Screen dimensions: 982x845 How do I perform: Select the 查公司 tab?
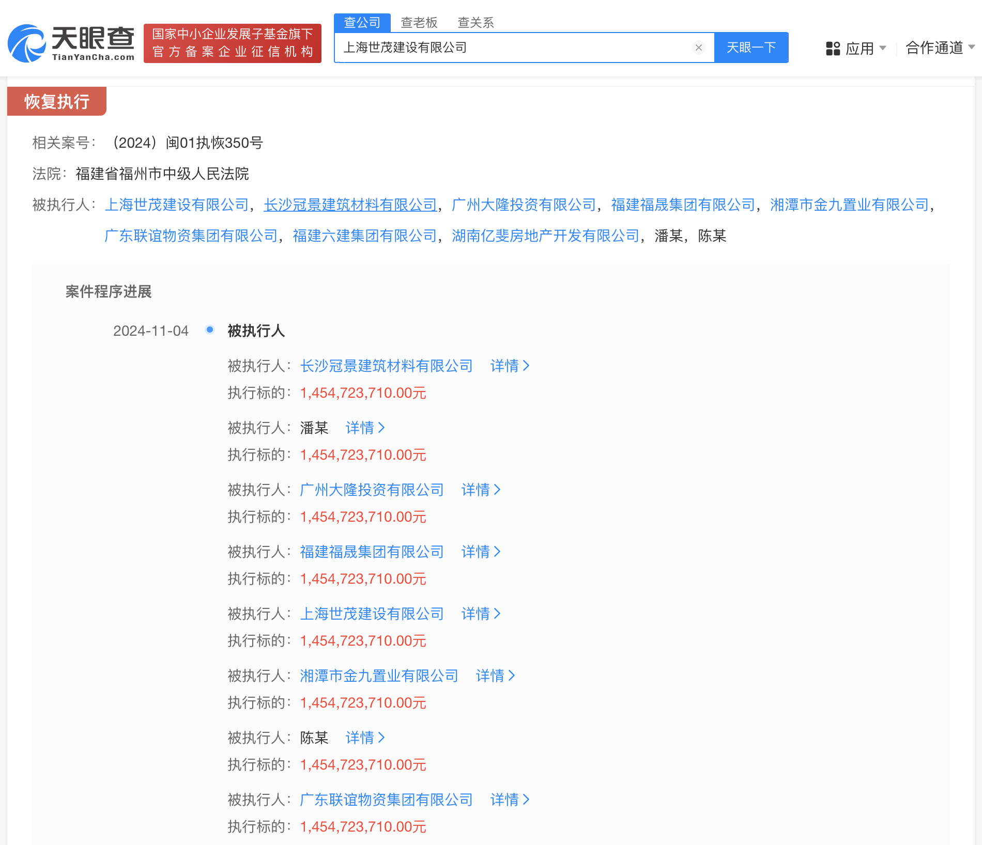pyautogui.click(x=362, y=21)
